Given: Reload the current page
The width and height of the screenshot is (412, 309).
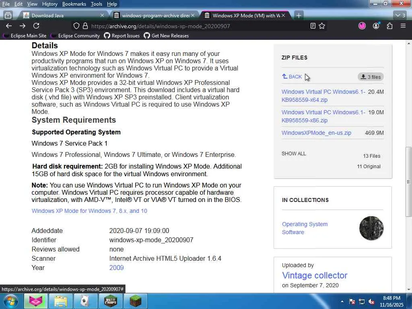Looking at the screenshot, I should pos(36,26).
